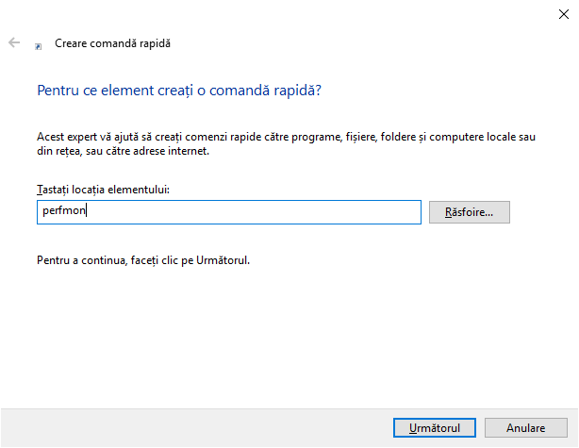
Task: Close the Creare comandă rapidă dialog with X
Action: [x=564, y=14]
